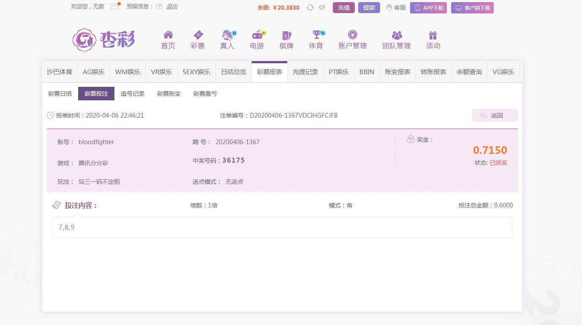This screenshot has height=325, width=582.
Task: Open the 棋牌 card games section
Action: (x=286, y=40)
